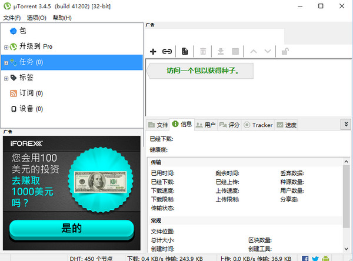Viewport: 353px width, 261px height.
Task: Click the Remove Torrent trash icon
Action: pos(203,52)
